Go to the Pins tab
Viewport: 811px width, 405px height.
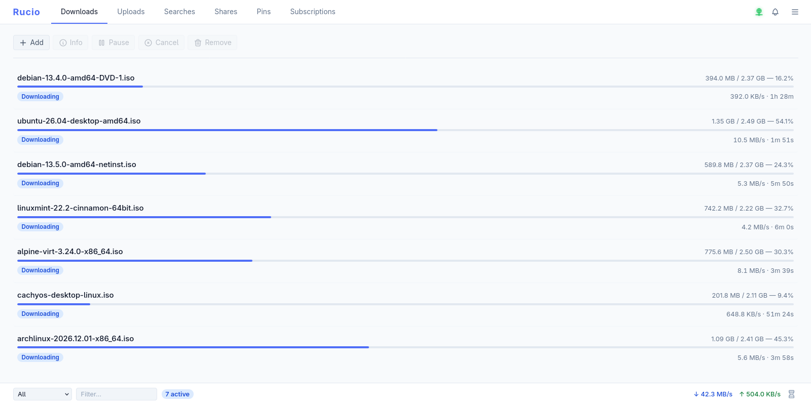[x=264, y=12]
